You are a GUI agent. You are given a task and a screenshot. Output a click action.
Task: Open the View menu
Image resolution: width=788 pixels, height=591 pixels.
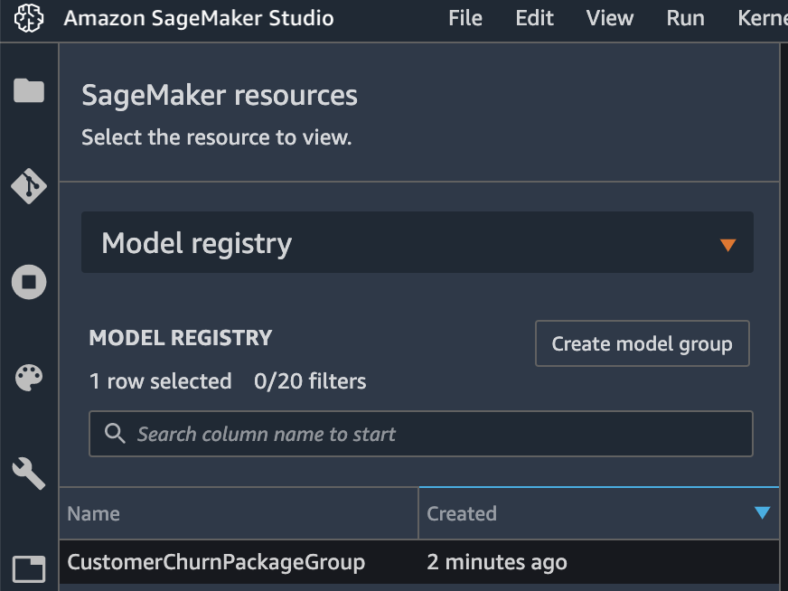coord(610,19)
